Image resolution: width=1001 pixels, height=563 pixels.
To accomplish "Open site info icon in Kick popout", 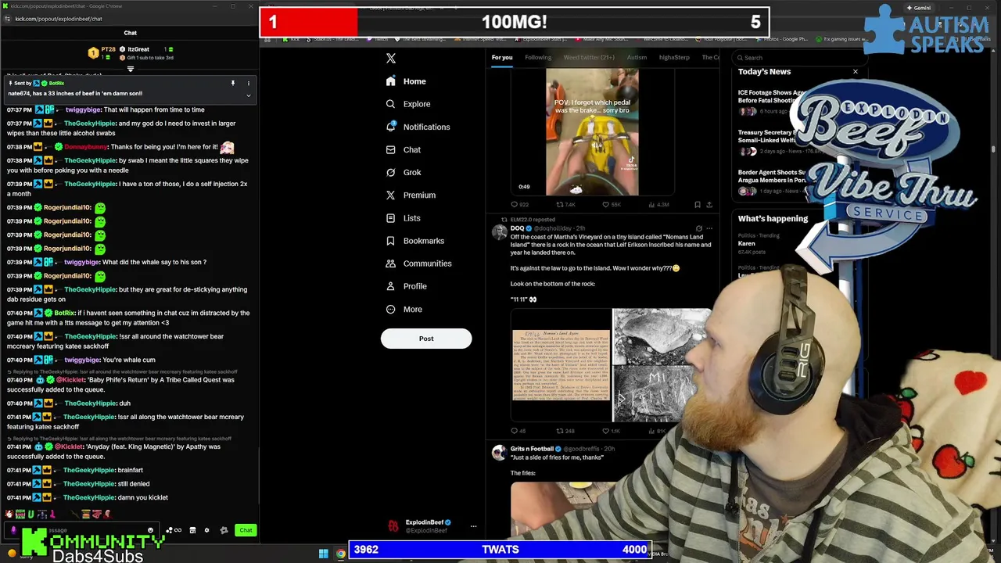I will coord(7,19).
